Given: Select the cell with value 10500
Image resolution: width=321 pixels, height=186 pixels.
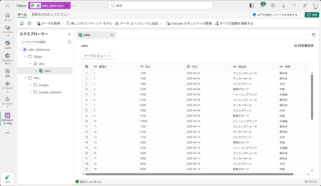Looking at the screenshot, I should pos(162,121).
